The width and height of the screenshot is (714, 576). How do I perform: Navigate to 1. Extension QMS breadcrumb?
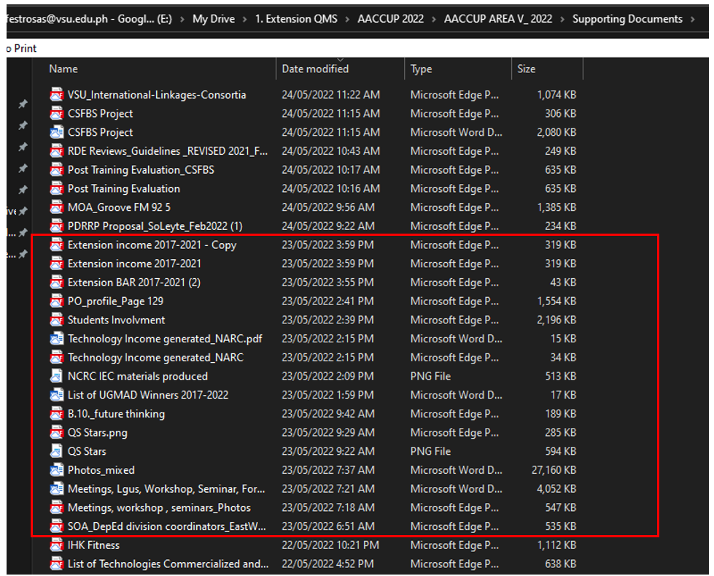(296, 19)
